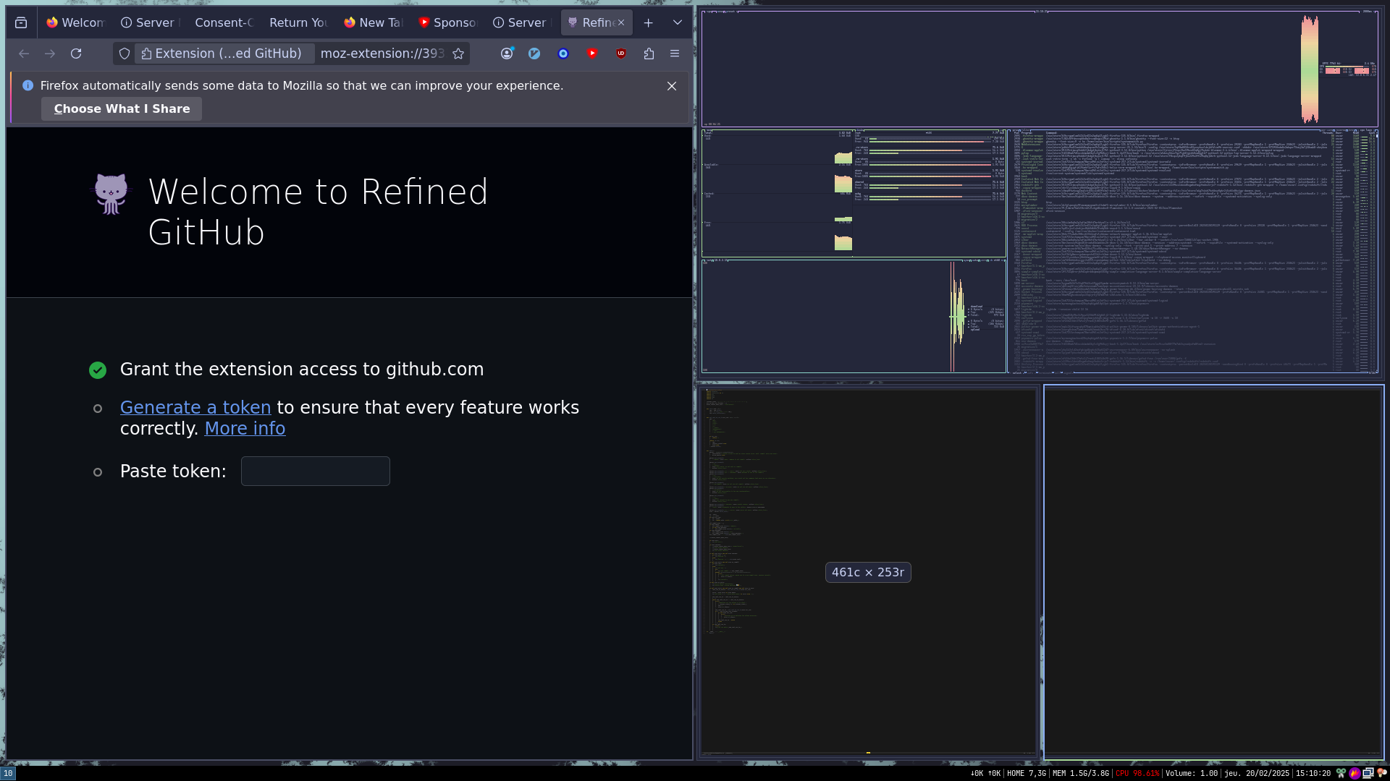Expand the list all tabs chevron
Screen dimensions: 1390x781
[678, 22]
